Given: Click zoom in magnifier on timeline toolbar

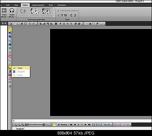Looking at the screenshot, I should (15, 125).
